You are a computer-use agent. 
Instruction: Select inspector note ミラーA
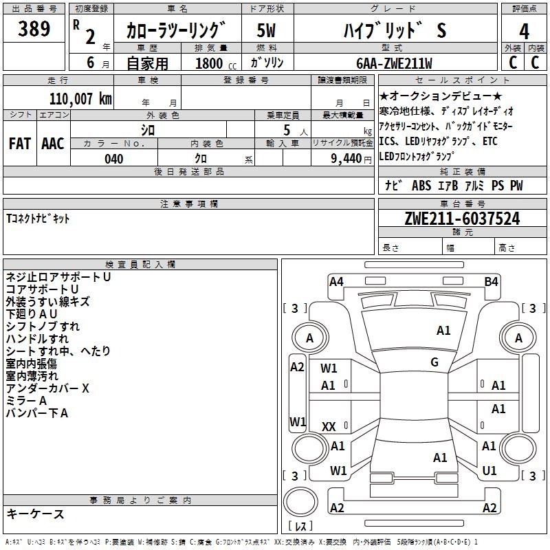click(x=26, y=401)
